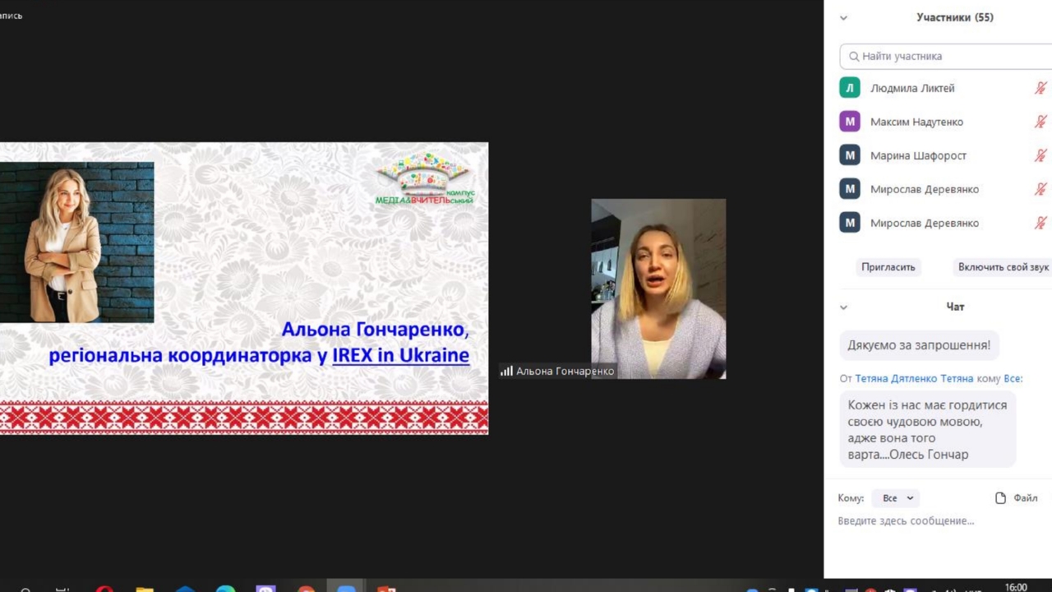Click the purple M avatar of Максим Надутенко
The height and width of the screenshot is (592, 1052).
pos(850,122)
